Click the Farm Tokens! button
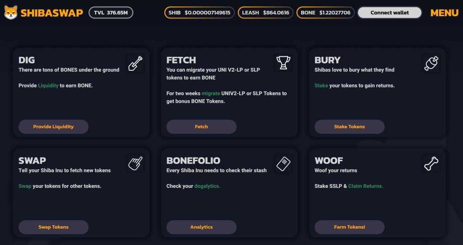The height and width of the screenshot is (245, 463). tap(350, 227)
